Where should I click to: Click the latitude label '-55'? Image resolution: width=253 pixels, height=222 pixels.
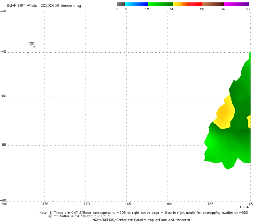point(3,145)
